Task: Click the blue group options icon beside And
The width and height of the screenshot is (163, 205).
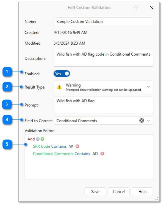Action: coord(38,139)
